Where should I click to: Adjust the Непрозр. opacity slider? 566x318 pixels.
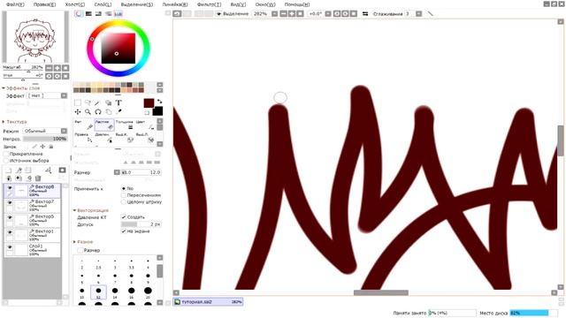tap(45, 139)
